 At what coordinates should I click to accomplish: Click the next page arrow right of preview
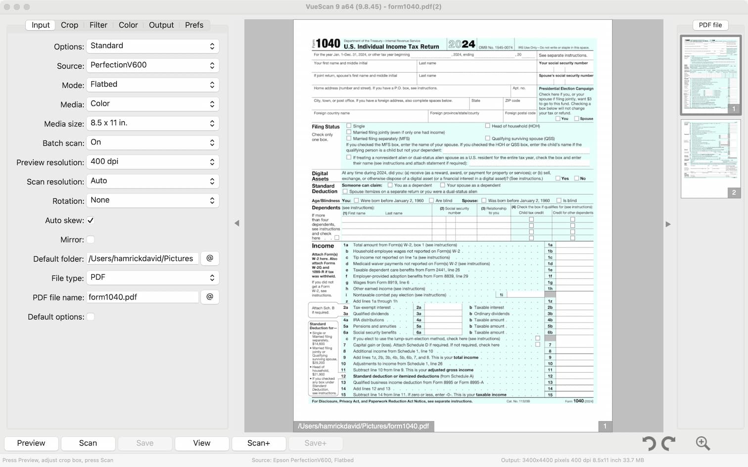668,224
